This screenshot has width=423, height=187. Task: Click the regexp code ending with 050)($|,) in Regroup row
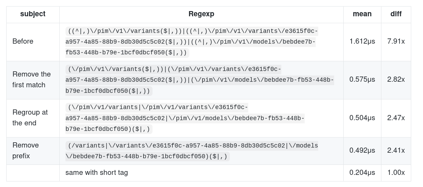click(185, 118)
